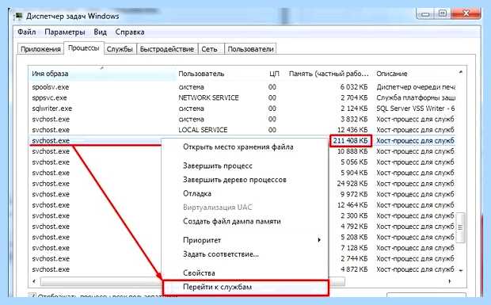Viewport: 491px width, 305px height.
Task: Sort by the Пользователь column header
Action: pos(201,74)
